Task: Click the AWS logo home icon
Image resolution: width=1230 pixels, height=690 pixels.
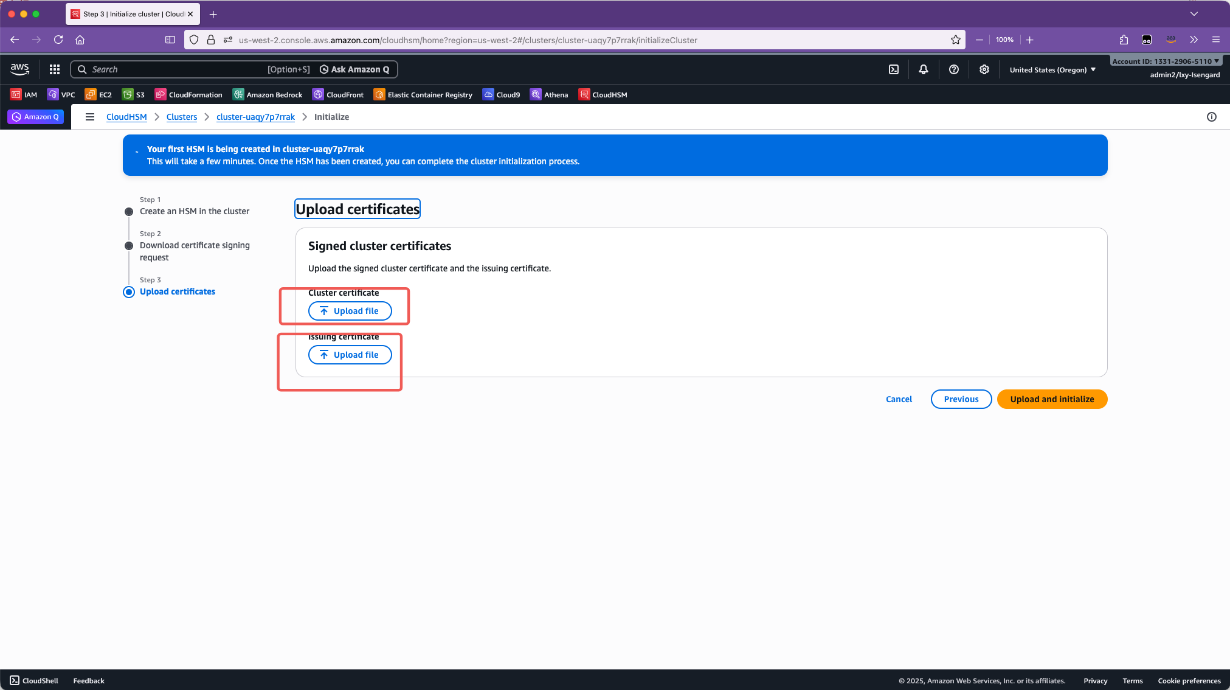Action: pyautogui.click(x=20, y=69)
